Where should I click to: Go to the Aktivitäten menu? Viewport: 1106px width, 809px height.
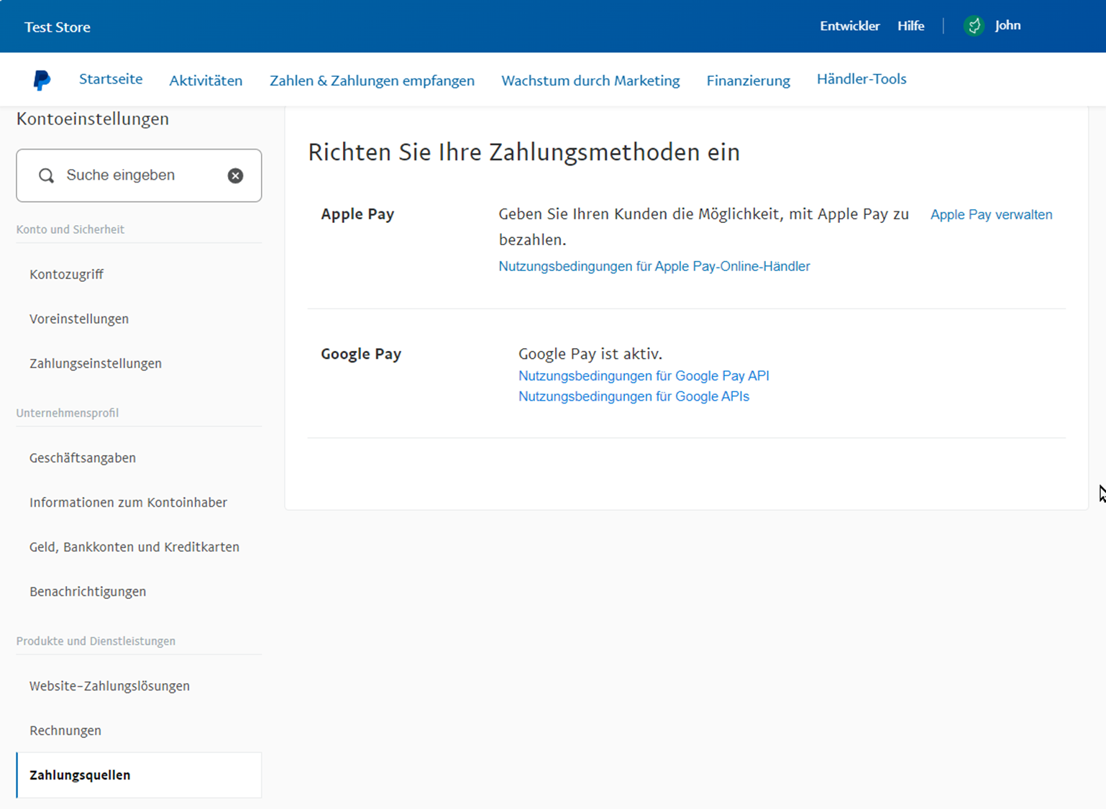click(x=206, y=81)
